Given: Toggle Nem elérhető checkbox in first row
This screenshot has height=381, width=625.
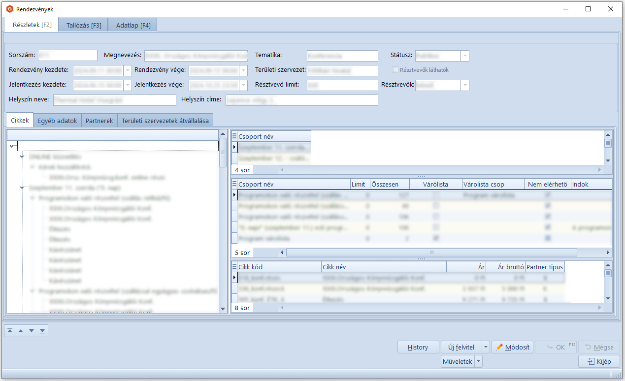Looking at the screenshot, I should pos(547,195).
